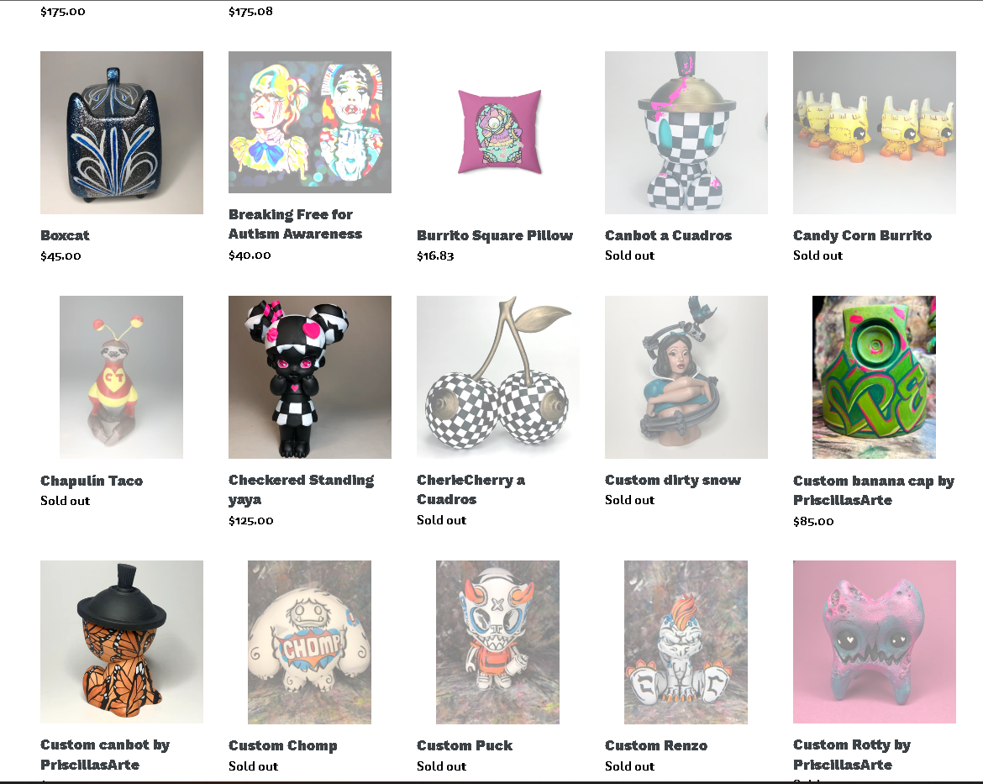
Task: Open the Custom dirty snow product title
Action: click(673, 480)
